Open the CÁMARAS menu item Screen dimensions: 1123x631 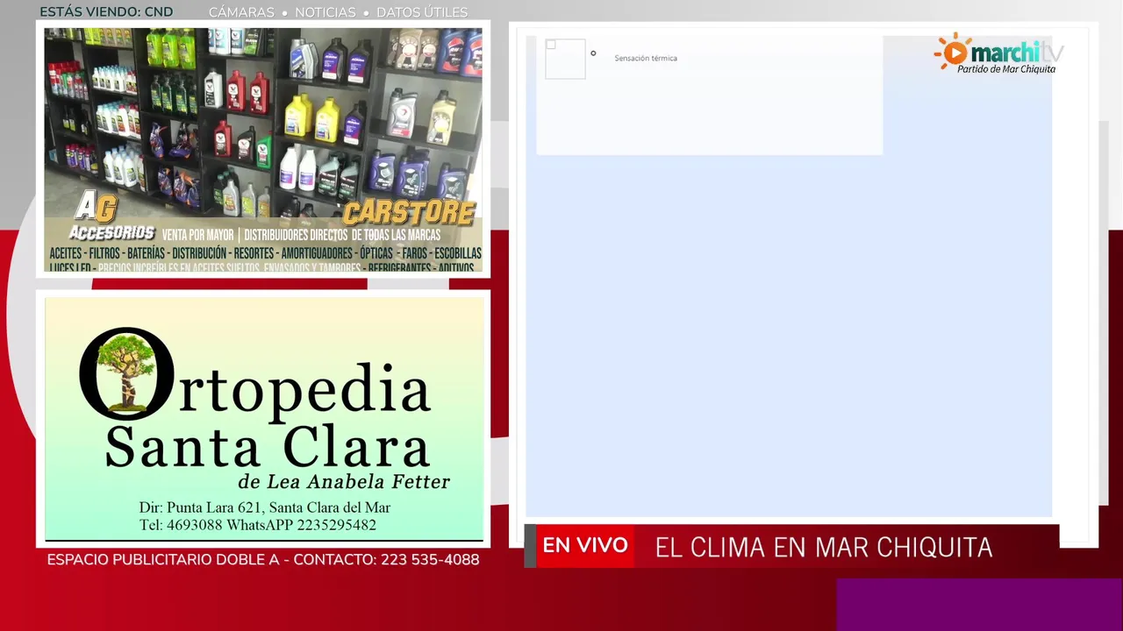coord(241,12)
